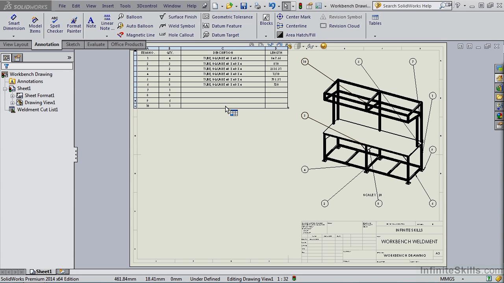Choose the Linear Note Pattern tool
The image size is (504, 283).
(x=107, y=23)
